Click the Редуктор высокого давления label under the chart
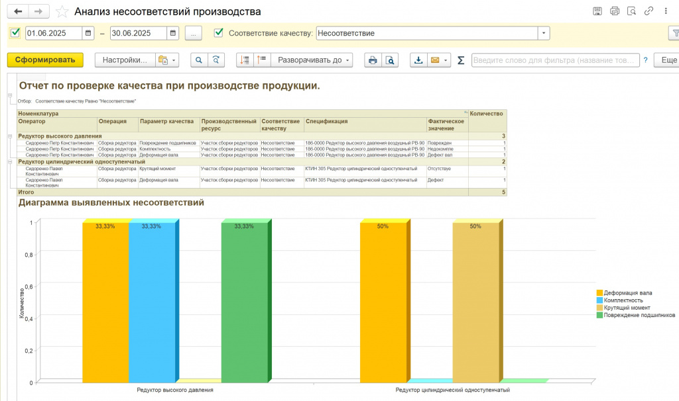The height and width of the screenshot is (401, 679). (x=175, y=390)
